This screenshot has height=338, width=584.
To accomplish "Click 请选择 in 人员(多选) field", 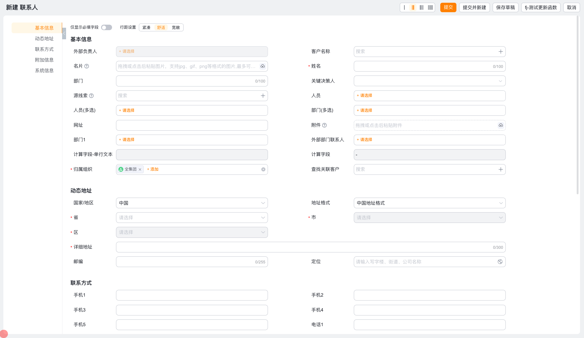I will click(127, 111).
